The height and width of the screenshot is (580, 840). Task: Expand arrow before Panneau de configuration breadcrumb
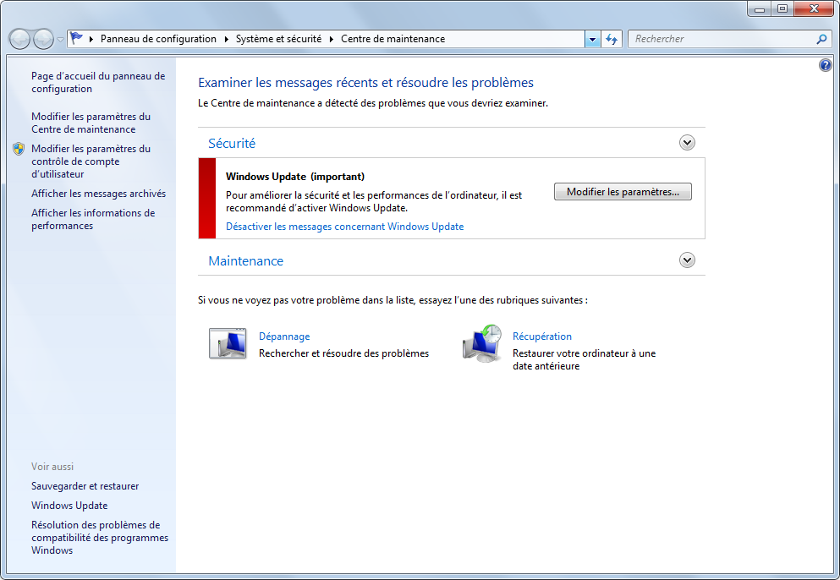pyautogui.click(x=91, y=39)
